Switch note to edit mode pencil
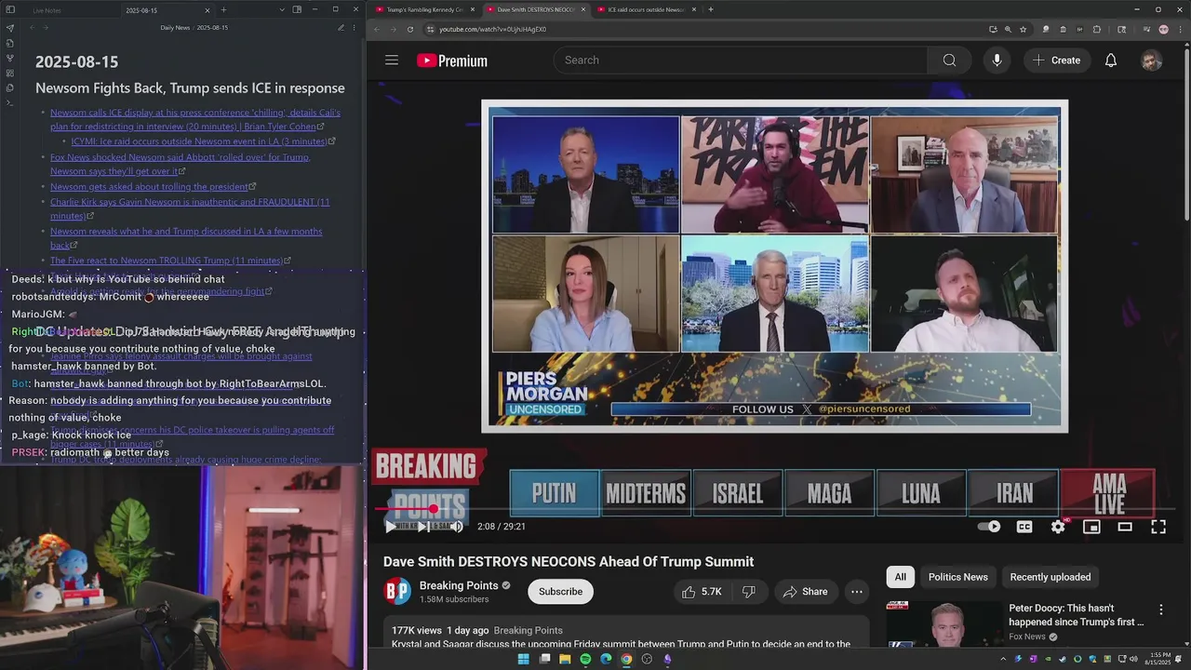The image size is (1191, 670). 341,28
